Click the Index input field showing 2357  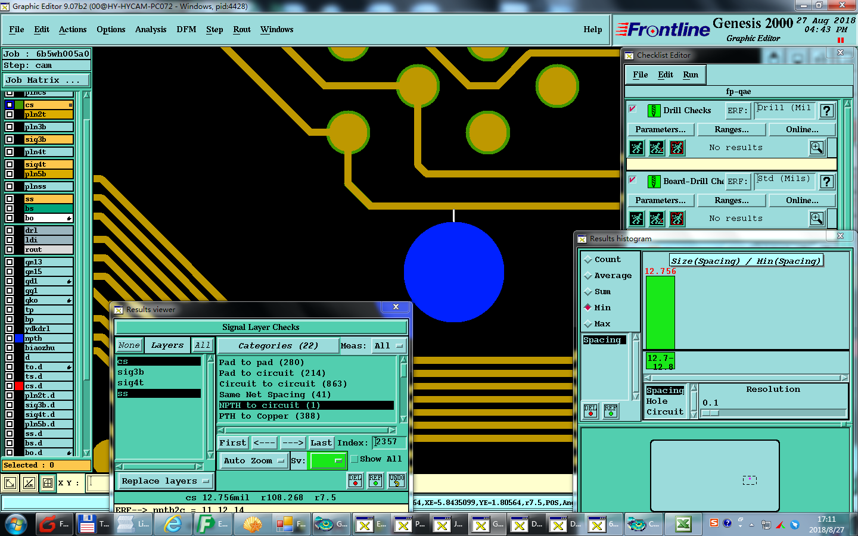click(x=390, y=442)
